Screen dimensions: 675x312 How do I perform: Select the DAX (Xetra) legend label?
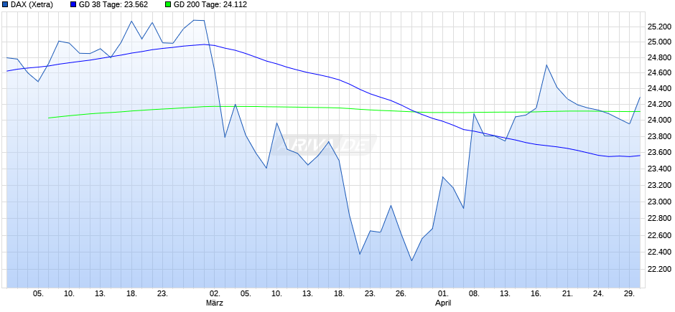pyautogui.click(x=32, y=5)
